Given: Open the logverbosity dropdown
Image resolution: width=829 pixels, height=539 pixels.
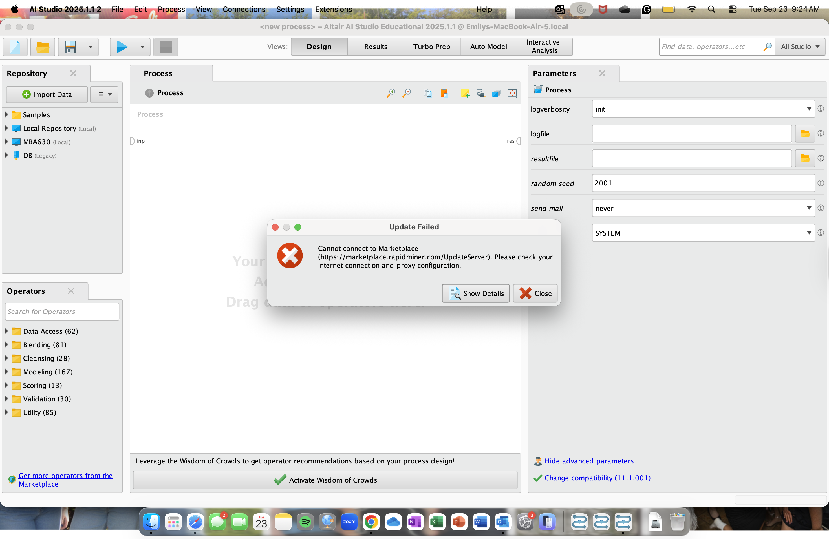Looking at the screenshot, I should pyautogui.click(x=703, y=109).
